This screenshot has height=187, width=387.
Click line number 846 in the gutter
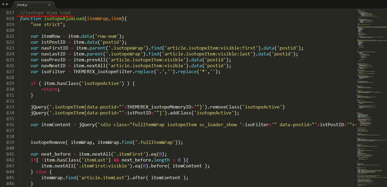[x=10, y=184]
